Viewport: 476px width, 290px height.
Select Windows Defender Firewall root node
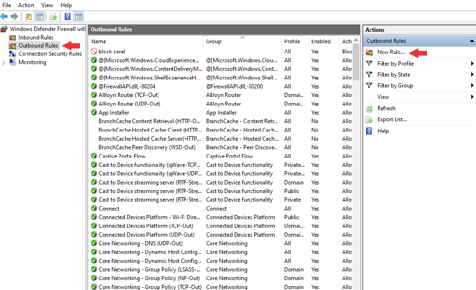click(x=47, y=29)
